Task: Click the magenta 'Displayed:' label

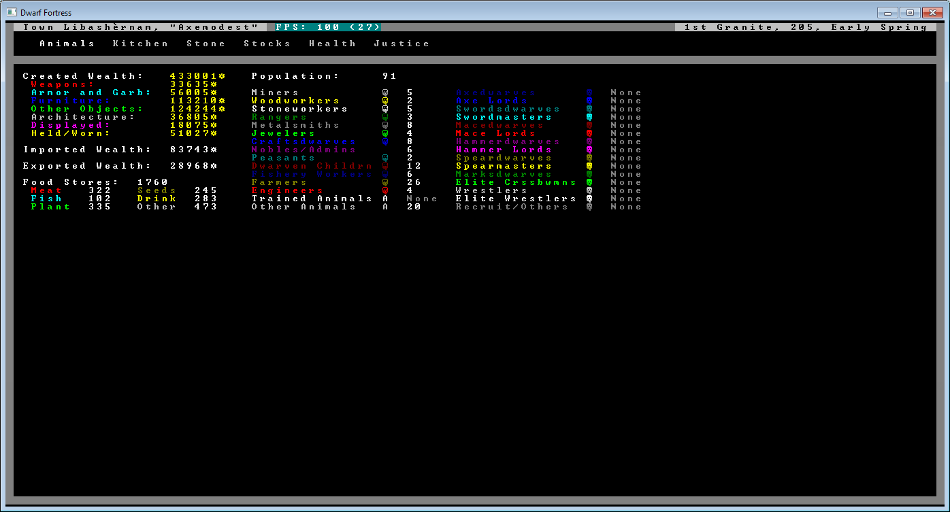Action: click(x=71, y=125)
